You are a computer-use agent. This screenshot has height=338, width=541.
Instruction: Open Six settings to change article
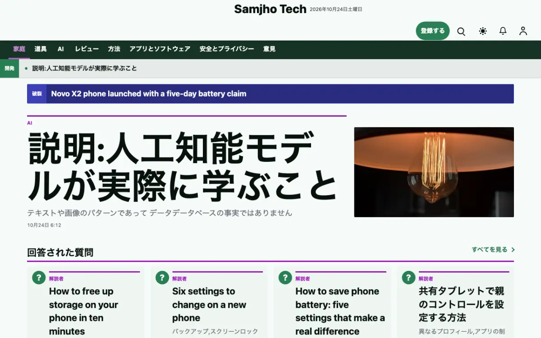pyautogui.click(x=209, y=305)
